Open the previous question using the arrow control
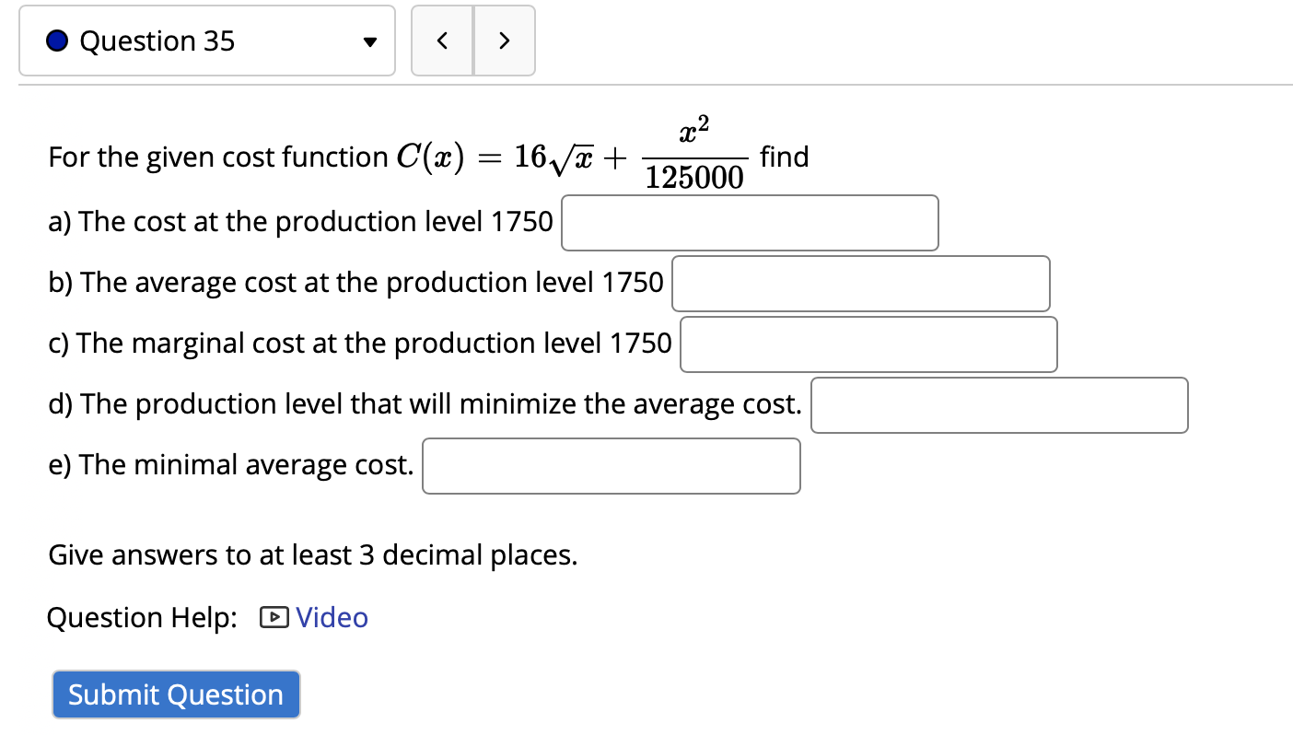This screenshot has height=735, width=1293. [x=442, y=41]
